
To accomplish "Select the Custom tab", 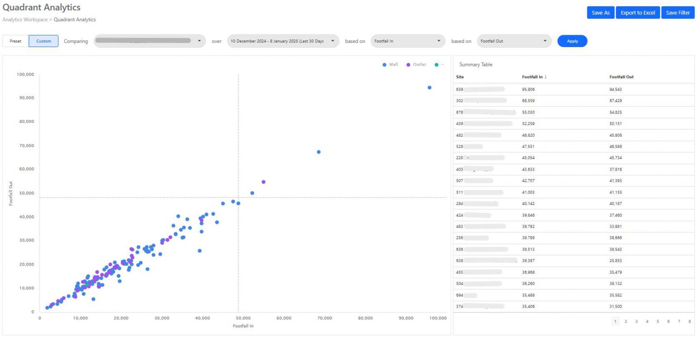I will 43,41.
